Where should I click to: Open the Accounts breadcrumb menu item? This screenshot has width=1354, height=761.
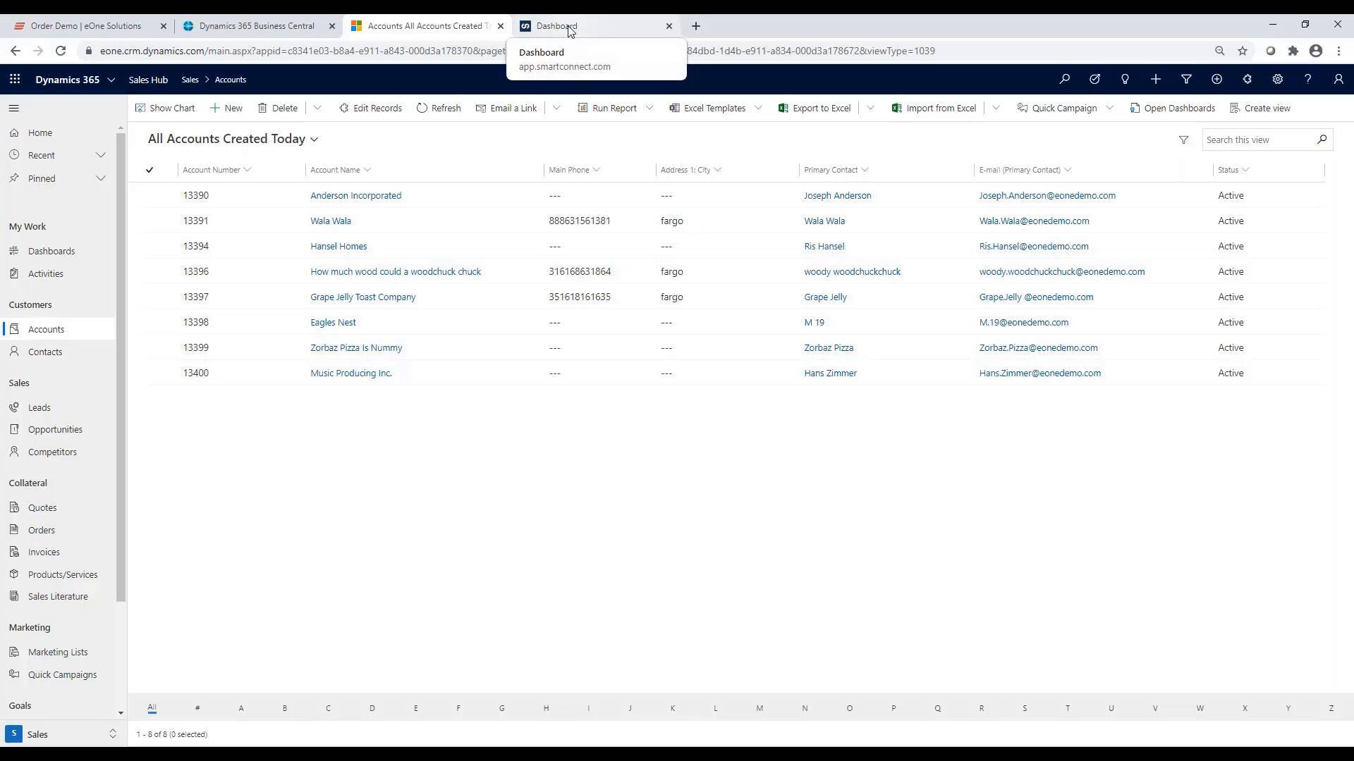tap(230, 80)
